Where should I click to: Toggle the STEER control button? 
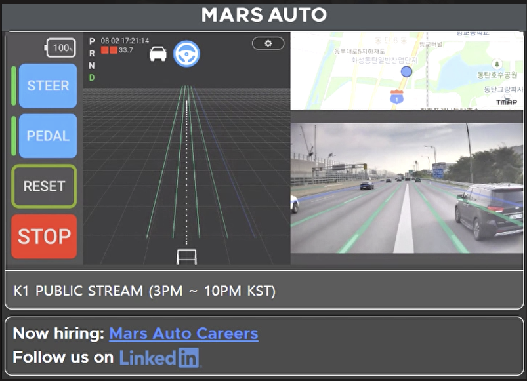tap(48, 86)
